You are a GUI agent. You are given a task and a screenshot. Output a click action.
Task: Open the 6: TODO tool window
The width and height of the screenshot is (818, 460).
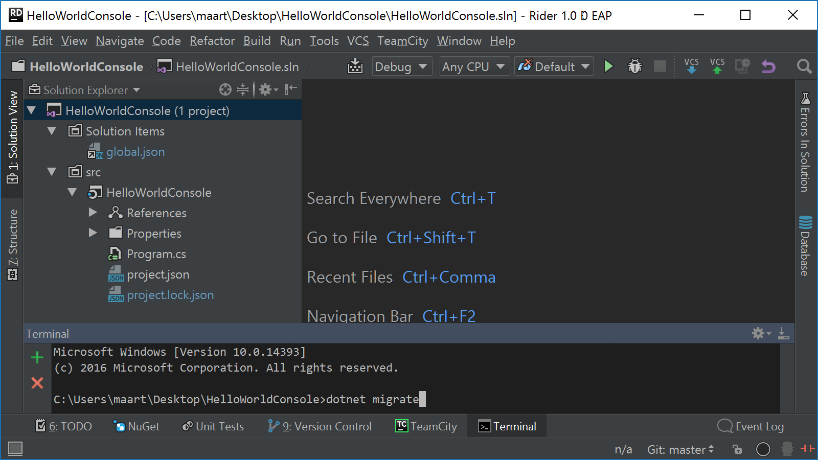click(64, 426)
